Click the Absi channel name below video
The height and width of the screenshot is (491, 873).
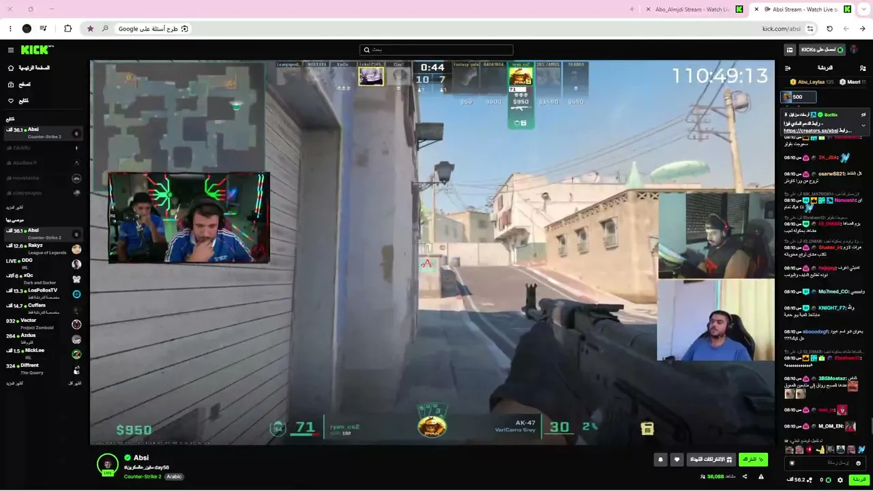point(141,458)
